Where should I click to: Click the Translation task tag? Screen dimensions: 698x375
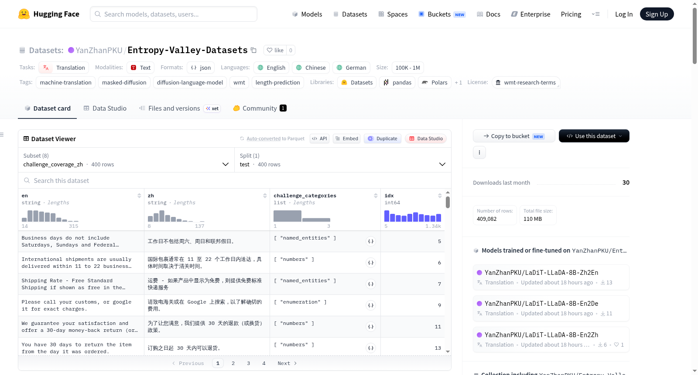(x=64, y=68)
